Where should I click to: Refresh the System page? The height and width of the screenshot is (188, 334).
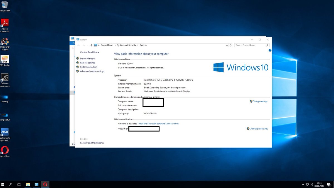click(x=230, y=45)
